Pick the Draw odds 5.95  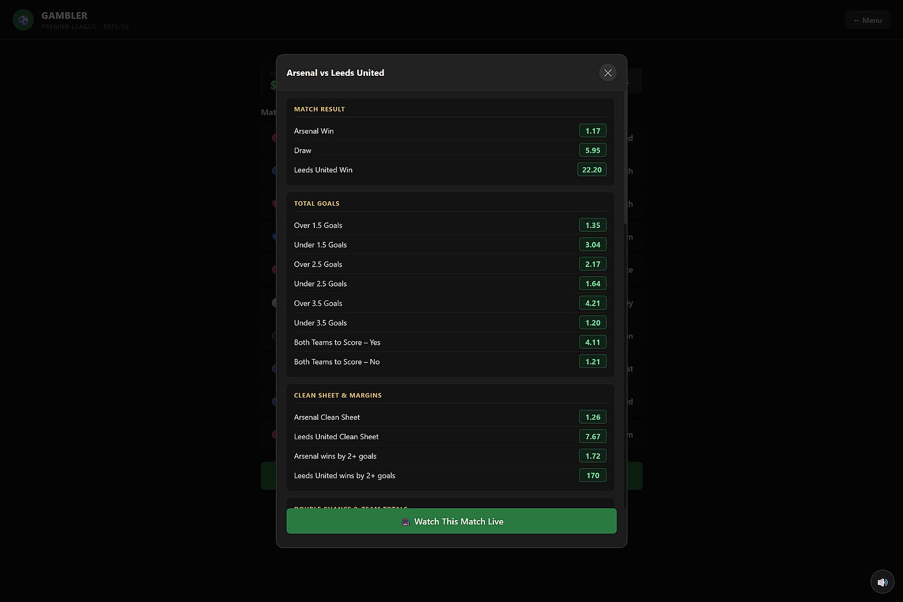593,151
